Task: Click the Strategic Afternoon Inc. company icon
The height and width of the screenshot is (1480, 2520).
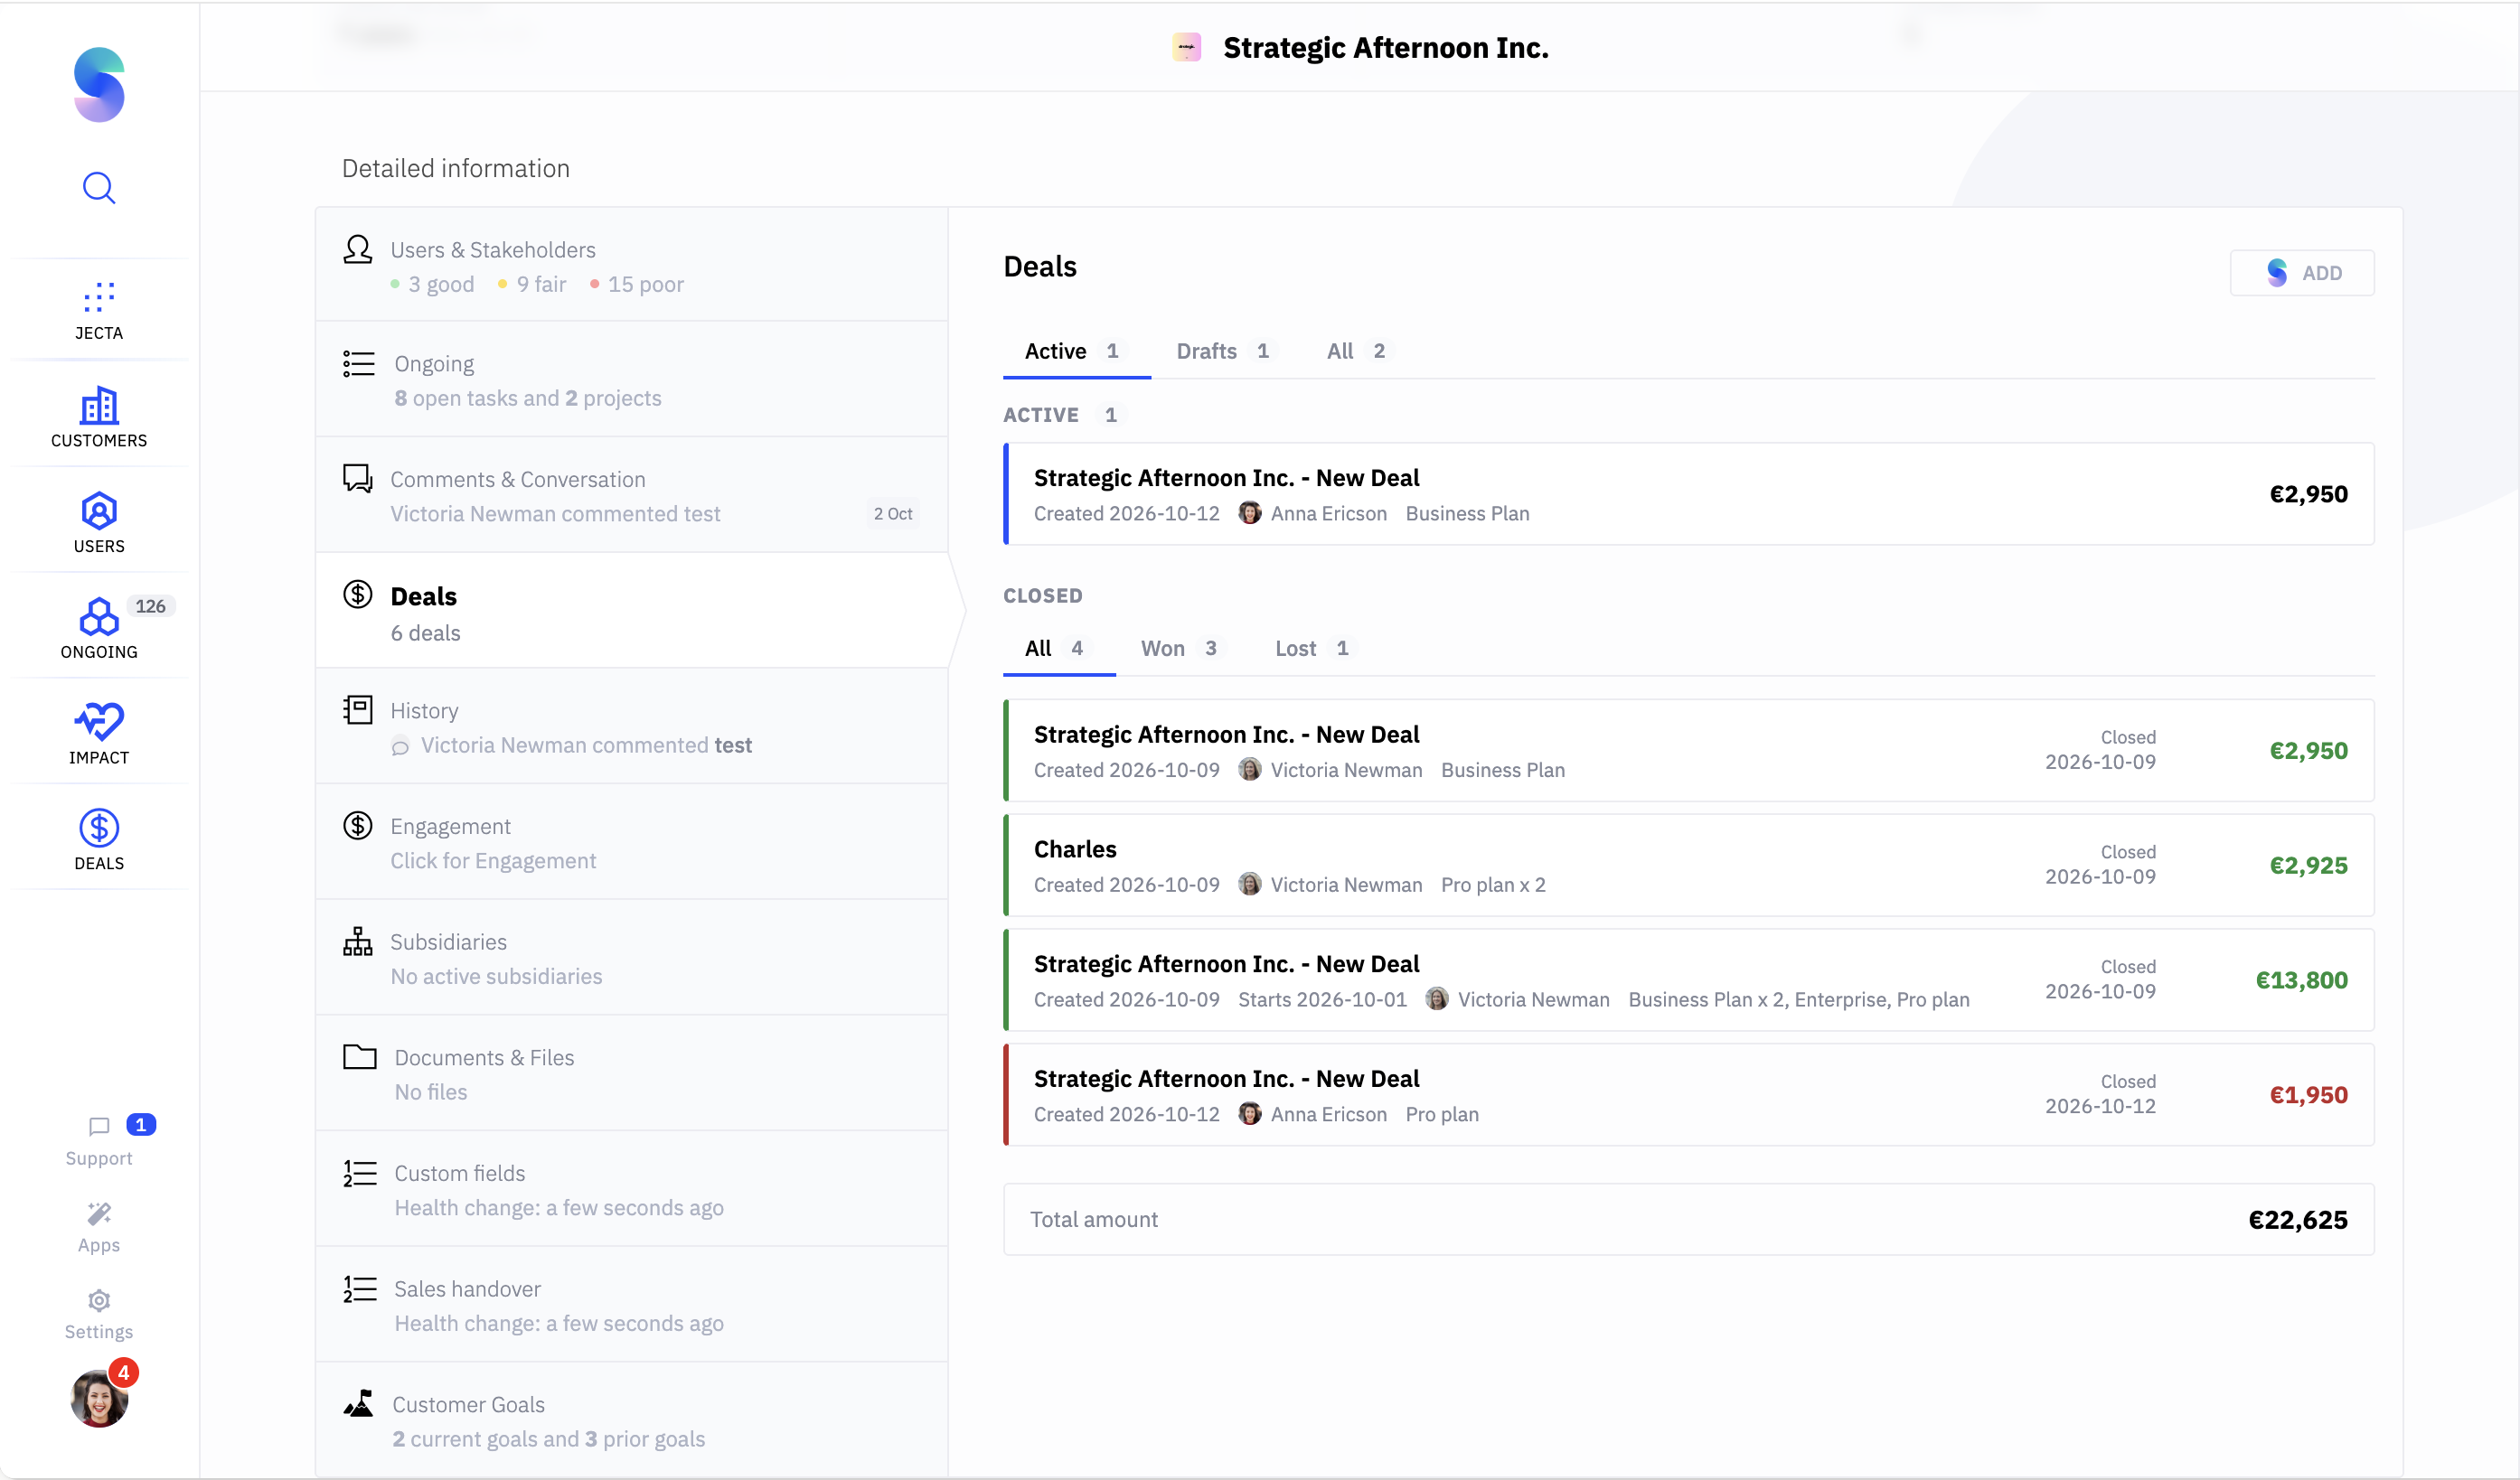Action: tap(1186, 47)
